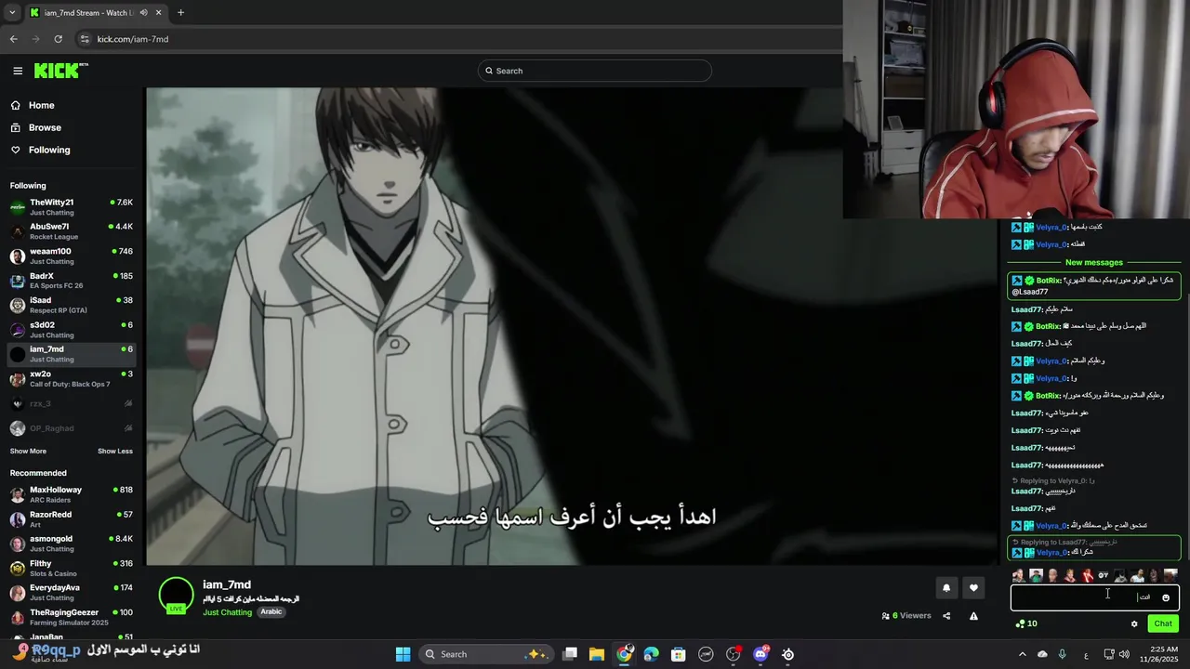Click iam_7md live avatar below video
This screenshot has height=669, width=1190.
tap(176, 596)
